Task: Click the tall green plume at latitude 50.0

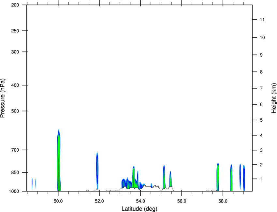Action: (59, 161)
